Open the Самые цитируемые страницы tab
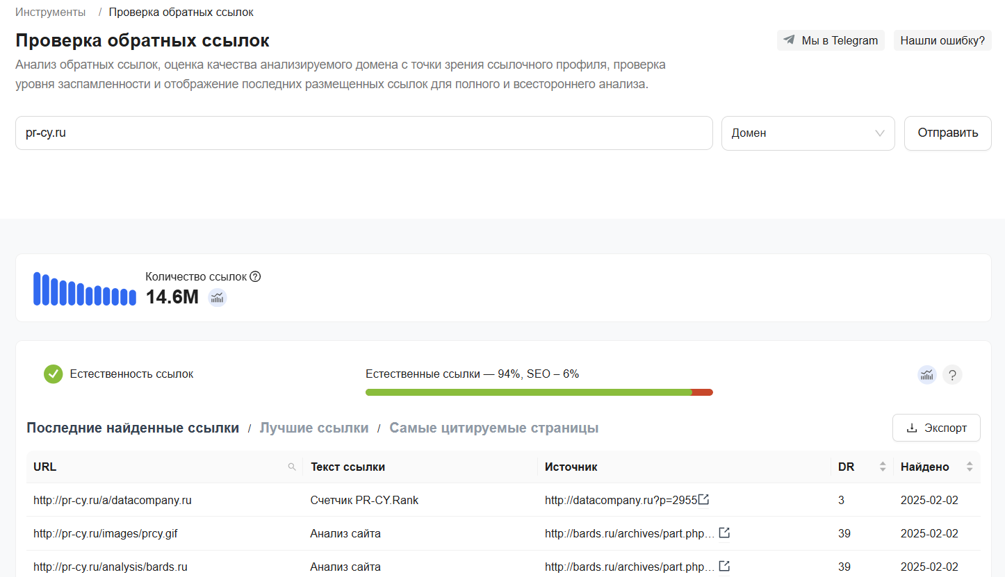The height and width of the screenshot is (577, 1005). pos(493,428)
